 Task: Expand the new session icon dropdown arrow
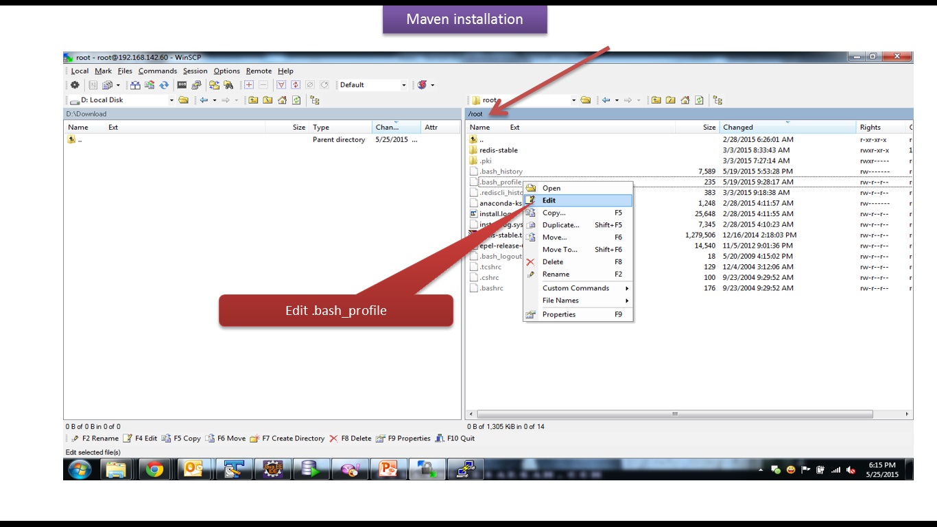pos(432,85)
